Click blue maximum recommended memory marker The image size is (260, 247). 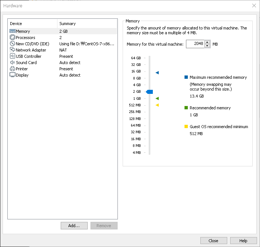[x=157, y=73]
